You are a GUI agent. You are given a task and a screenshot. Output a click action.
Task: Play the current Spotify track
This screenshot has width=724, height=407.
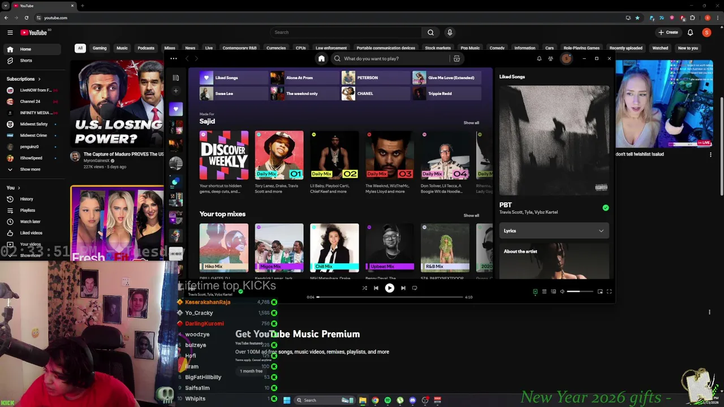(389, 288)
